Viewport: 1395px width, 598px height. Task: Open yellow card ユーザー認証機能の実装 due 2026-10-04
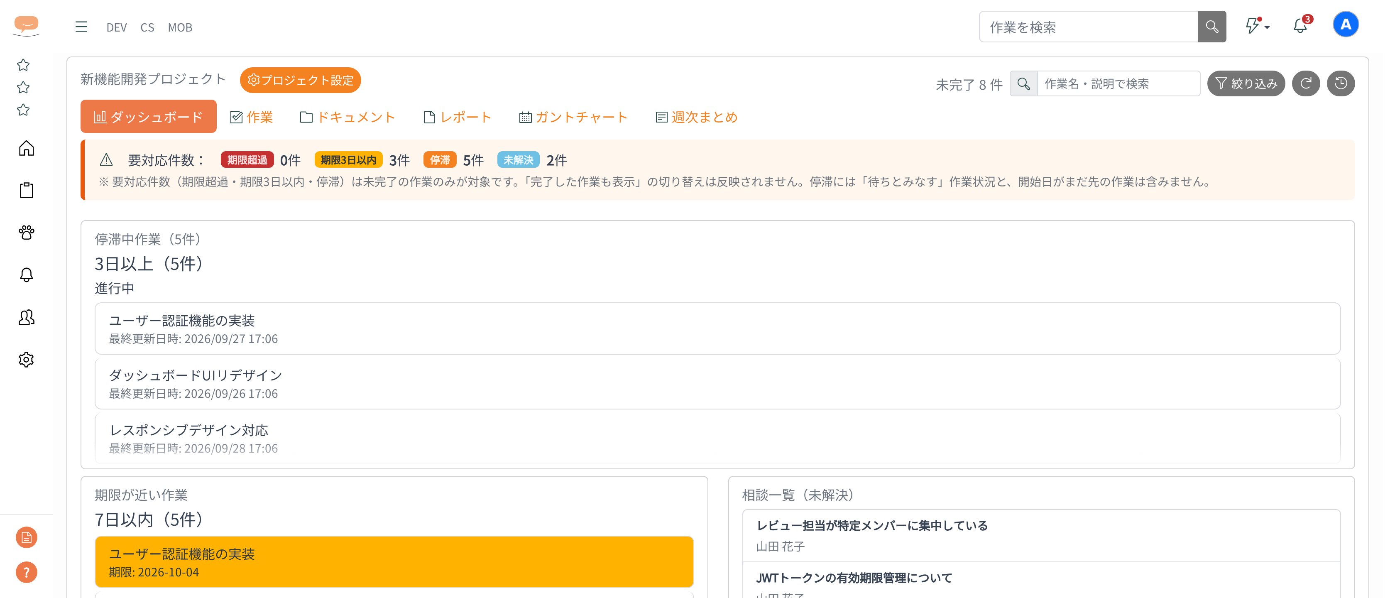click(x=394, y=562)
